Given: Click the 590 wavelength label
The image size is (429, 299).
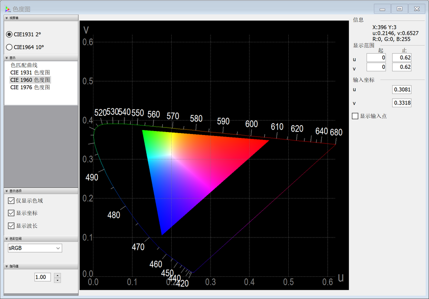Looking at the screenshot, I should click(x=223, y=121).
